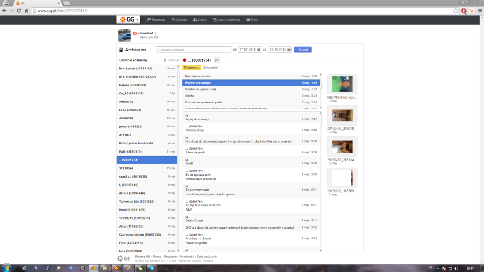Open Losuj rozmówcę in the top navigation

[226, 20]
